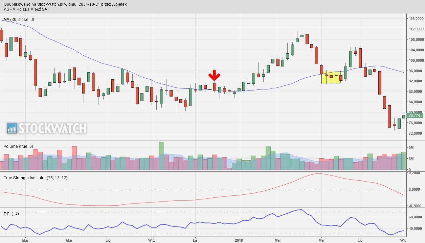The width and height of the screenshot is (425, 243).
Task: Click the 104,0000 price axis label
Action: [417, 50]
